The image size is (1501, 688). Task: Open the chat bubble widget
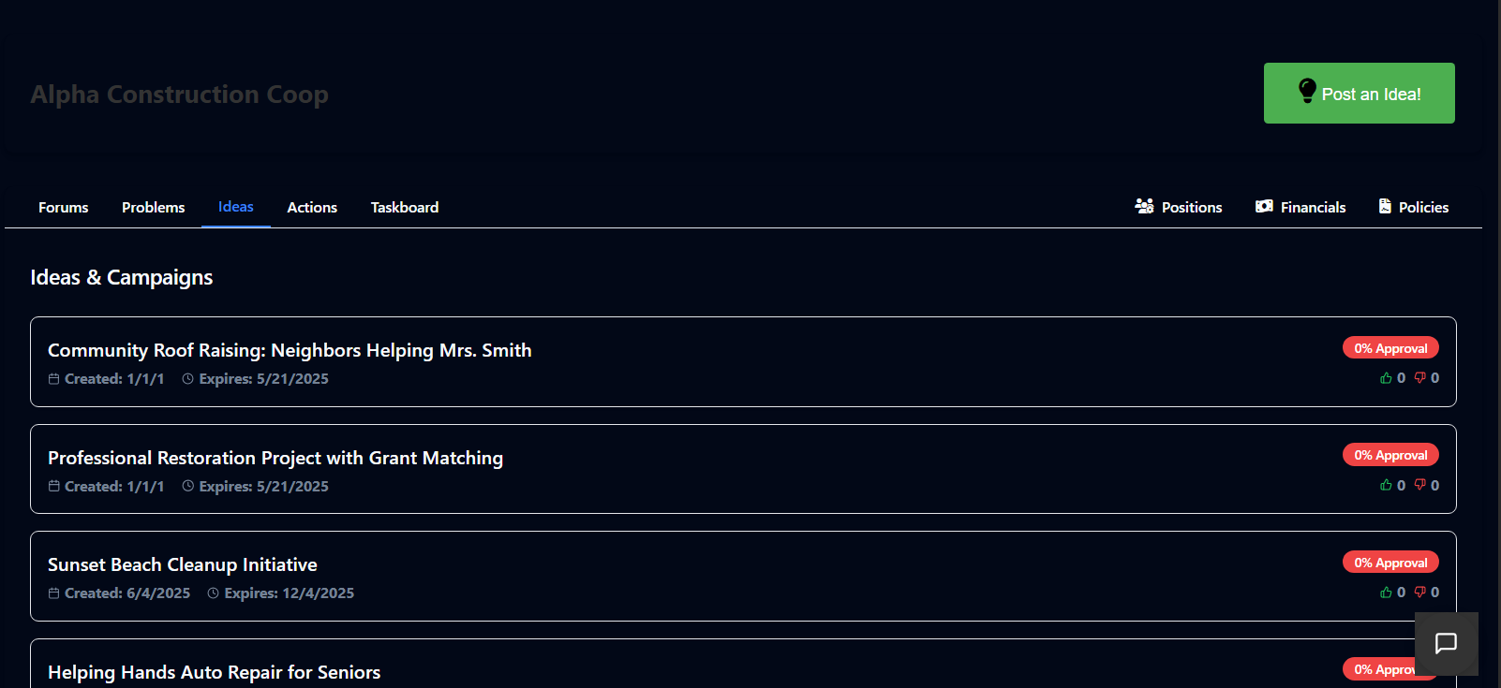coord(1446,643)
